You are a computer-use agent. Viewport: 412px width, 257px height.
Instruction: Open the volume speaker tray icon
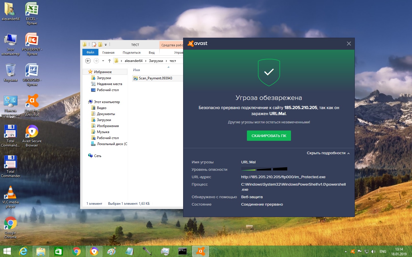[x=373, y=252]
